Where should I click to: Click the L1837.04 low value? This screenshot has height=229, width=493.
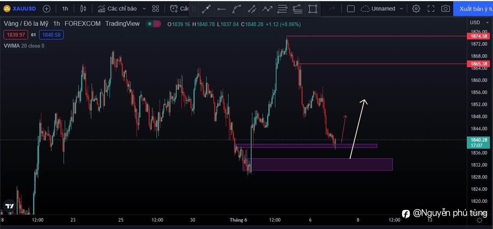coord(228,24)
